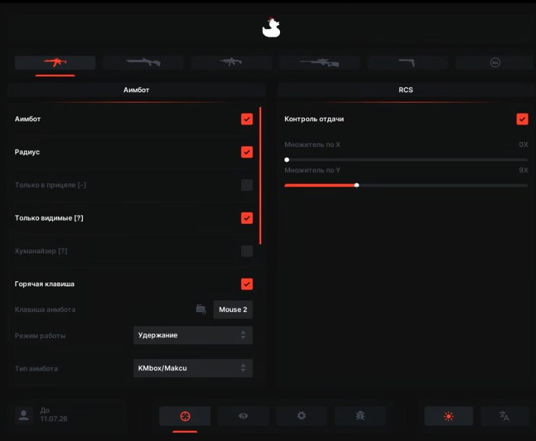Select the assault rifle weapon tab
The image size is (536, 441).
point(55,63)
